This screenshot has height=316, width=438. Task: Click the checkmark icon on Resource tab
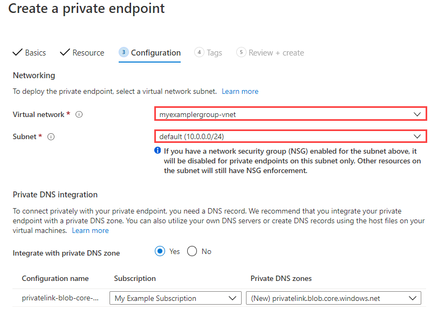tap(66, 52)
